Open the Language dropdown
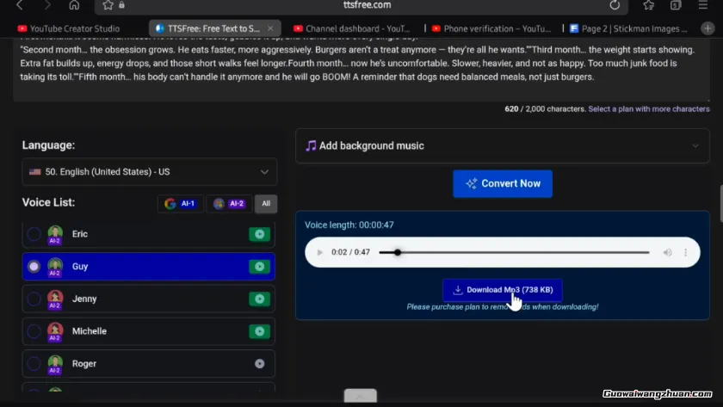 click(150, 172)
